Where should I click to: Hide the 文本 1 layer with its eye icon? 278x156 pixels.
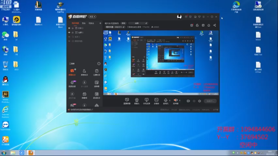pyautogui.click(x=69, y=28)
